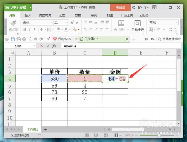
Task: Confirm formula with green checkmark
Action: pyautogui.click(x=48, y=46)
